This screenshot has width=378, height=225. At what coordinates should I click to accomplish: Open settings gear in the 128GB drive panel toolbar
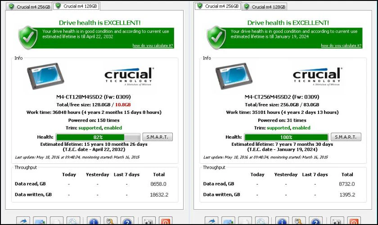point(73,220)
